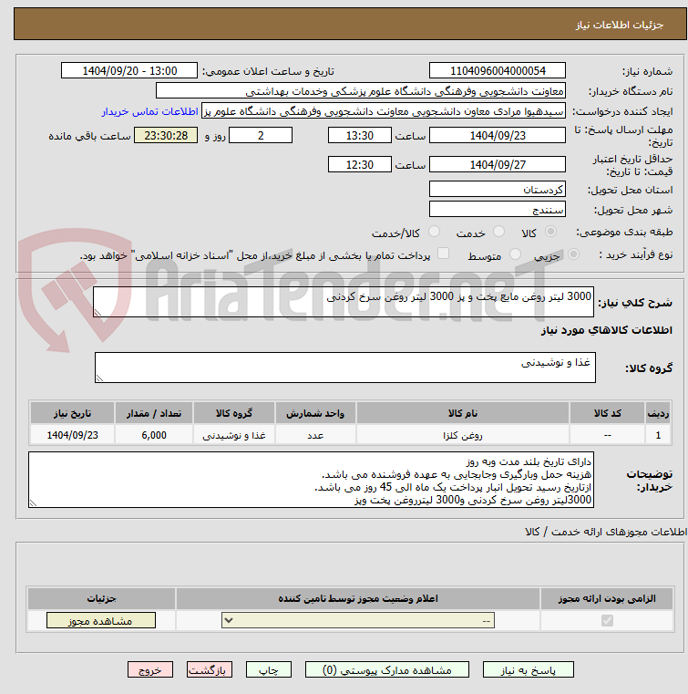The image size is (688, 694).
Task: Open اطلاعات تماس خریدار link
Action: tap(149, 111)
